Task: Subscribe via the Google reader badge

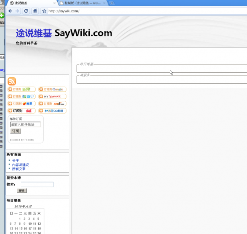Action: pyautogui.click(x=52, y=89)
